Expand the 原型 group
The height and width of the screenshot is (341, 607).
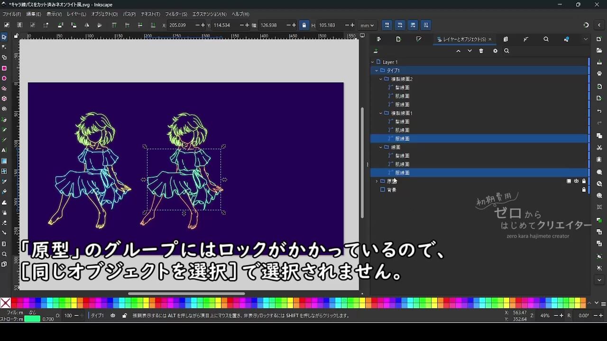click(376, 181)
